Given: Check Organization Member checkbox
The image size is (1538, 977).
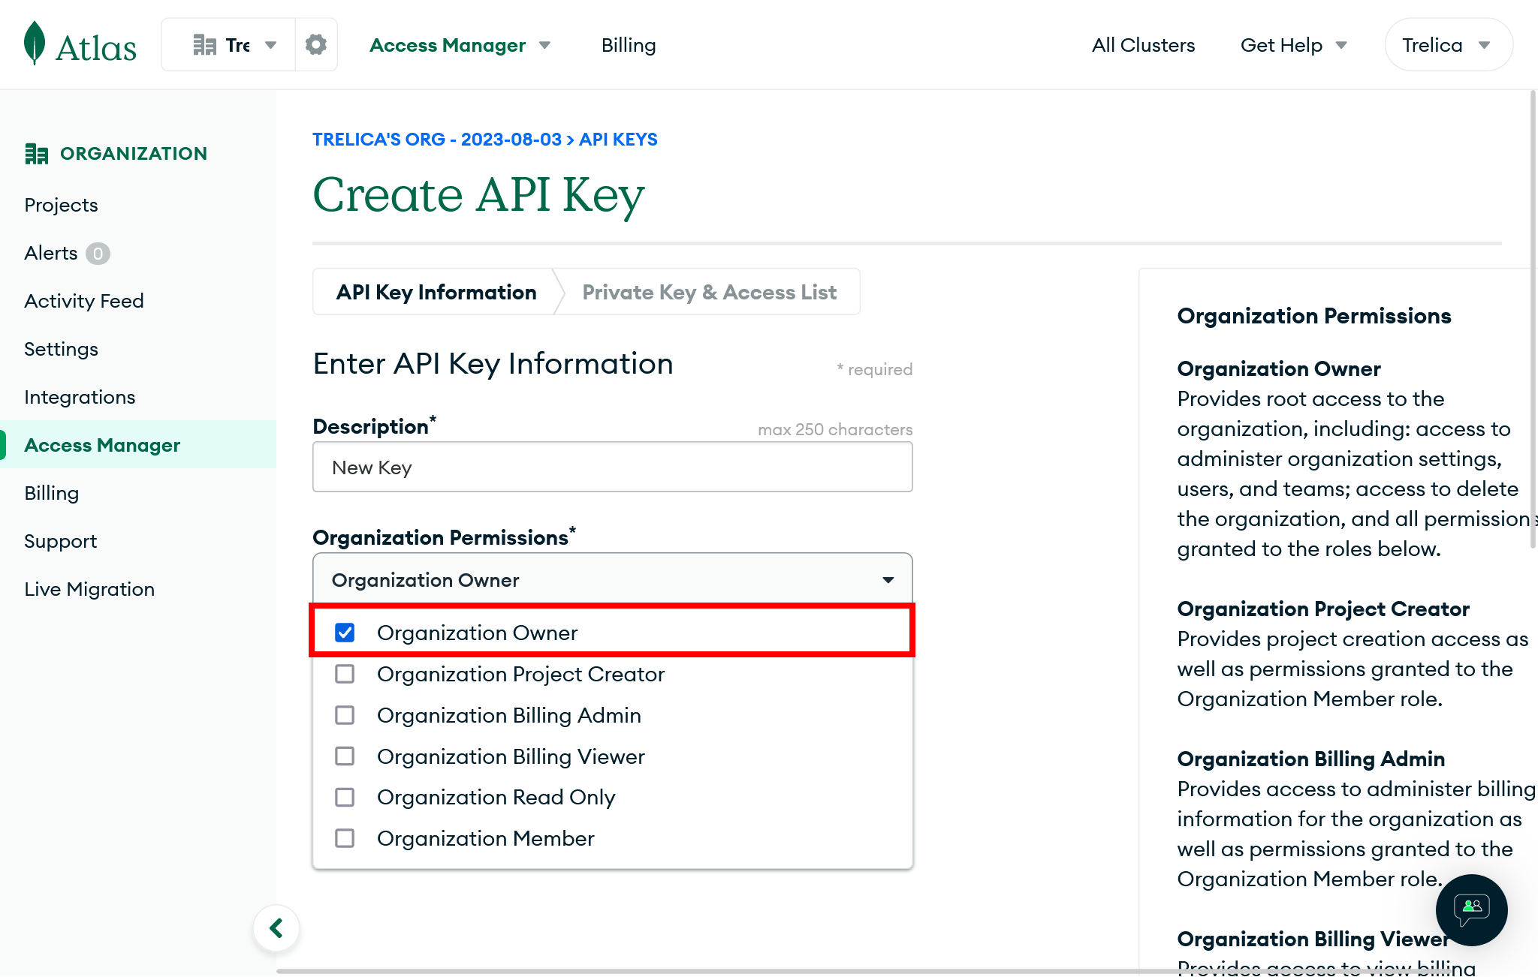Looking at the screenshot, I should [x=345, y=838].
